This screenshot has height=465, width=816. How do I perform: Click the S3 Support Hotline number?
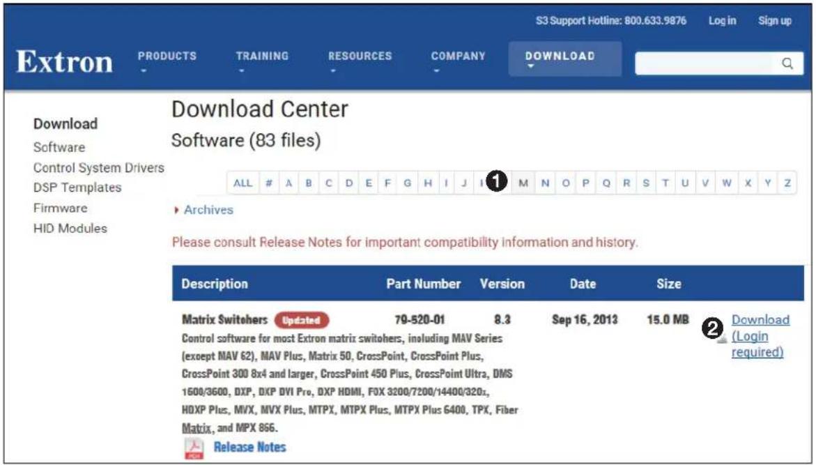pyautogui.click(x=655, y=21)
